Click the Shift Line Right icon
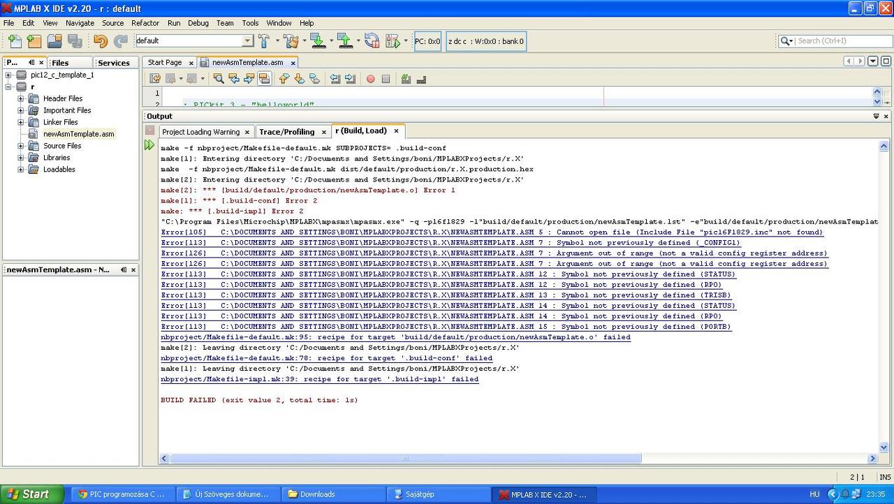This screenshot has height=504, width=894. pyautogui.click(x=351, y=79)
